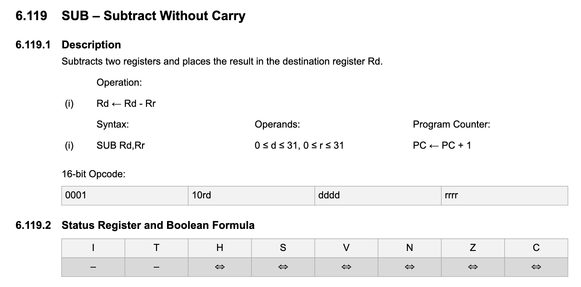Viewport: 581px width, 287px height.
Task: Click the PC ← PC + 1 text
Action: [442, 145]
